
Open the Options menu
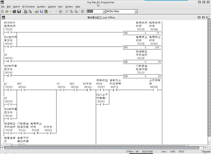(x=52, y=7)
